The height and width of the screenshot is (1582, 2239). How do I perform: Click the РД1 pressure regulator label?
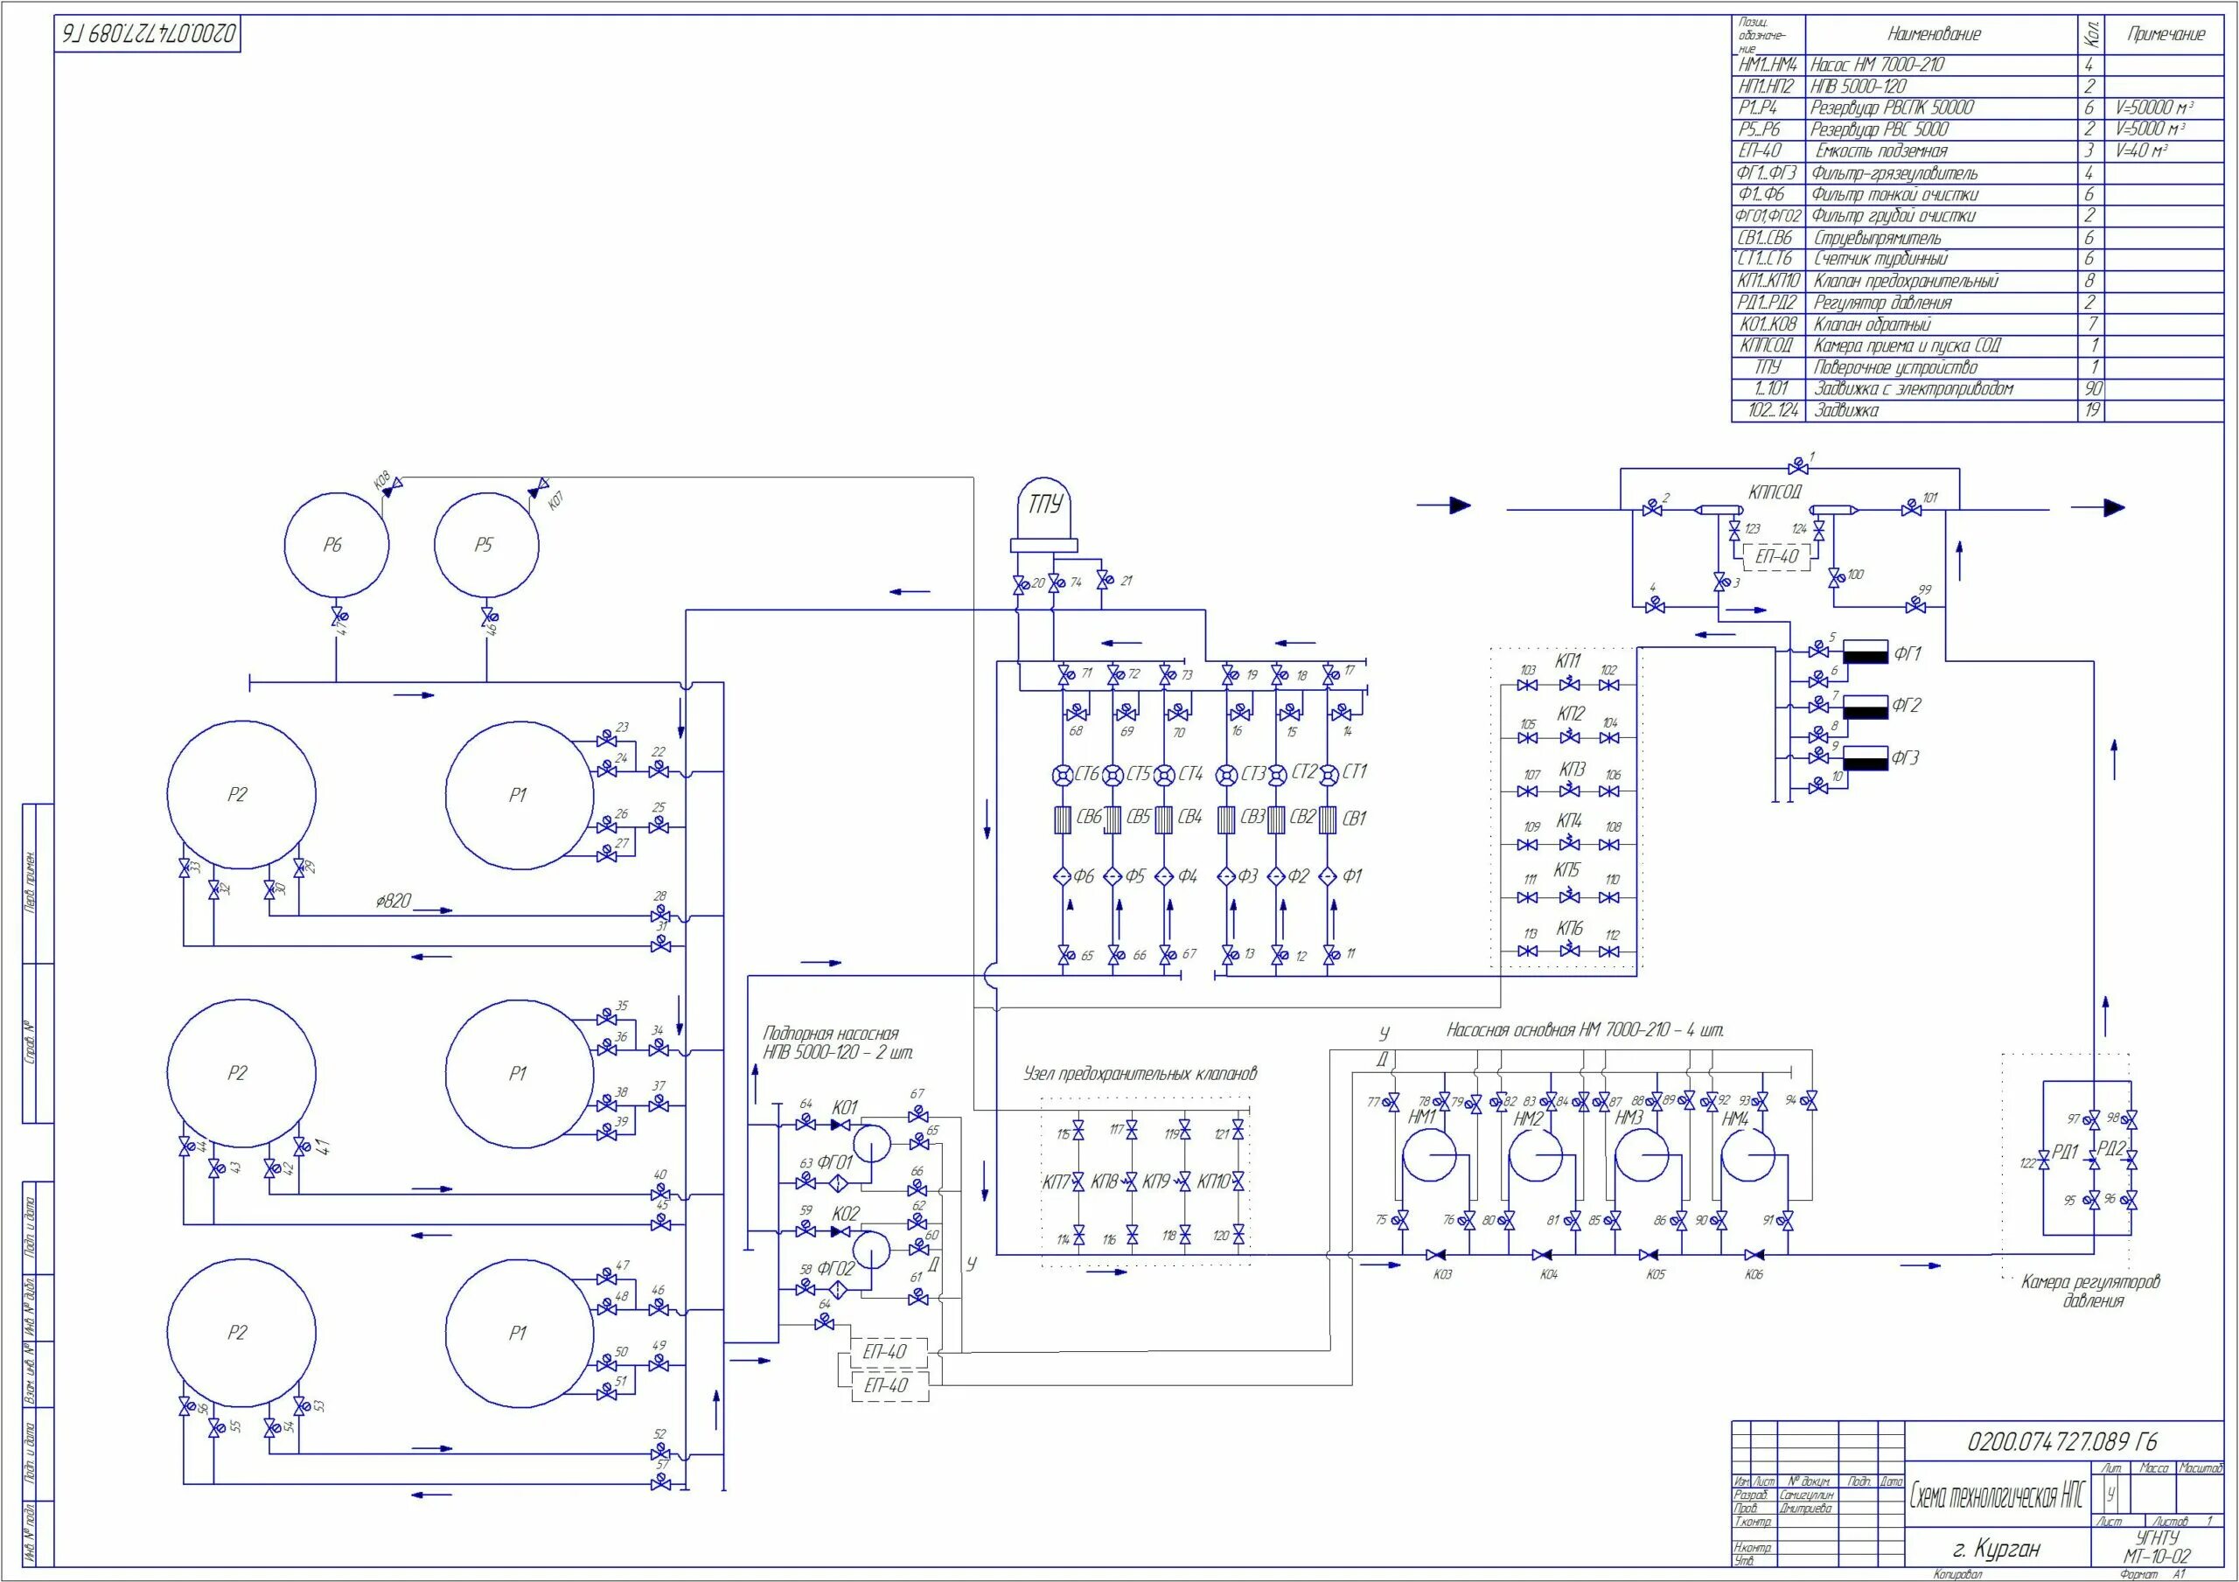2064,1152
